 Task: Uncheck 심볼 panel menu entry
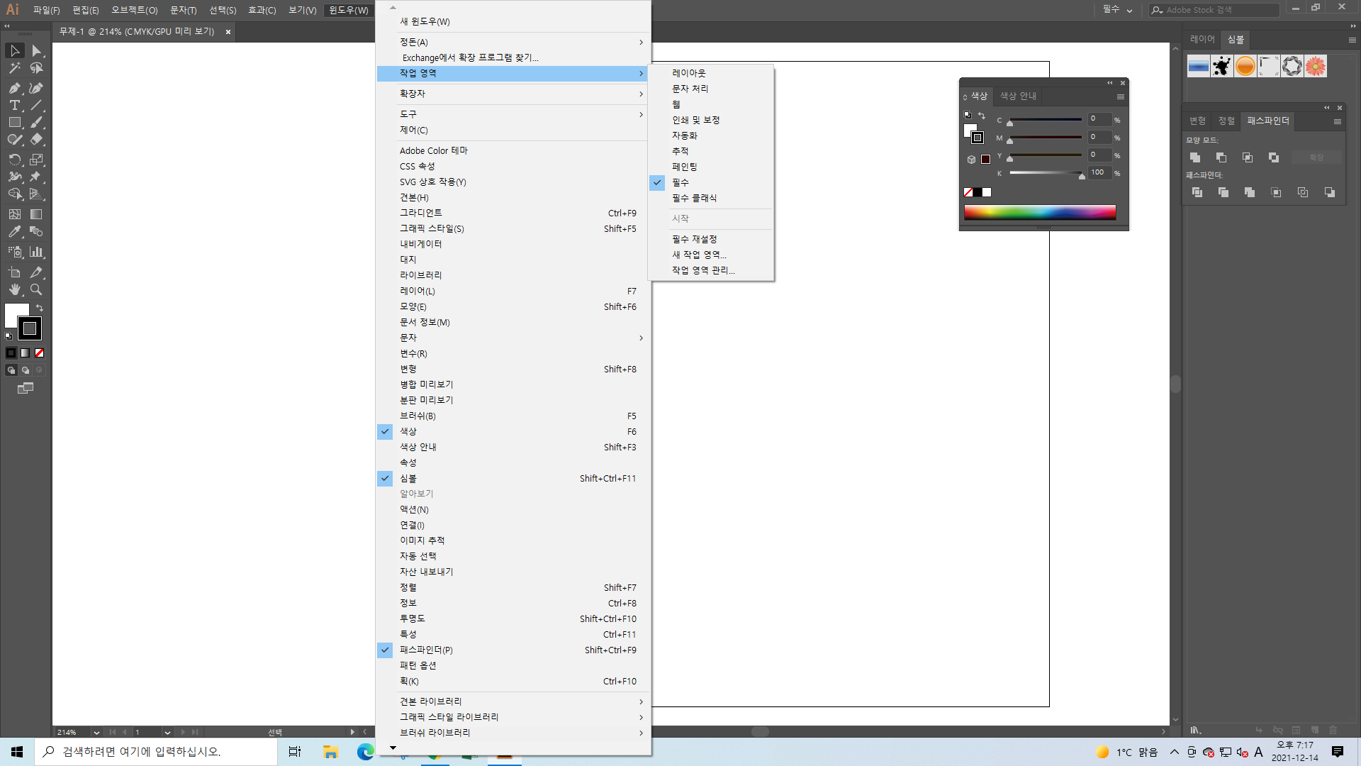click(x=408, y=478)
